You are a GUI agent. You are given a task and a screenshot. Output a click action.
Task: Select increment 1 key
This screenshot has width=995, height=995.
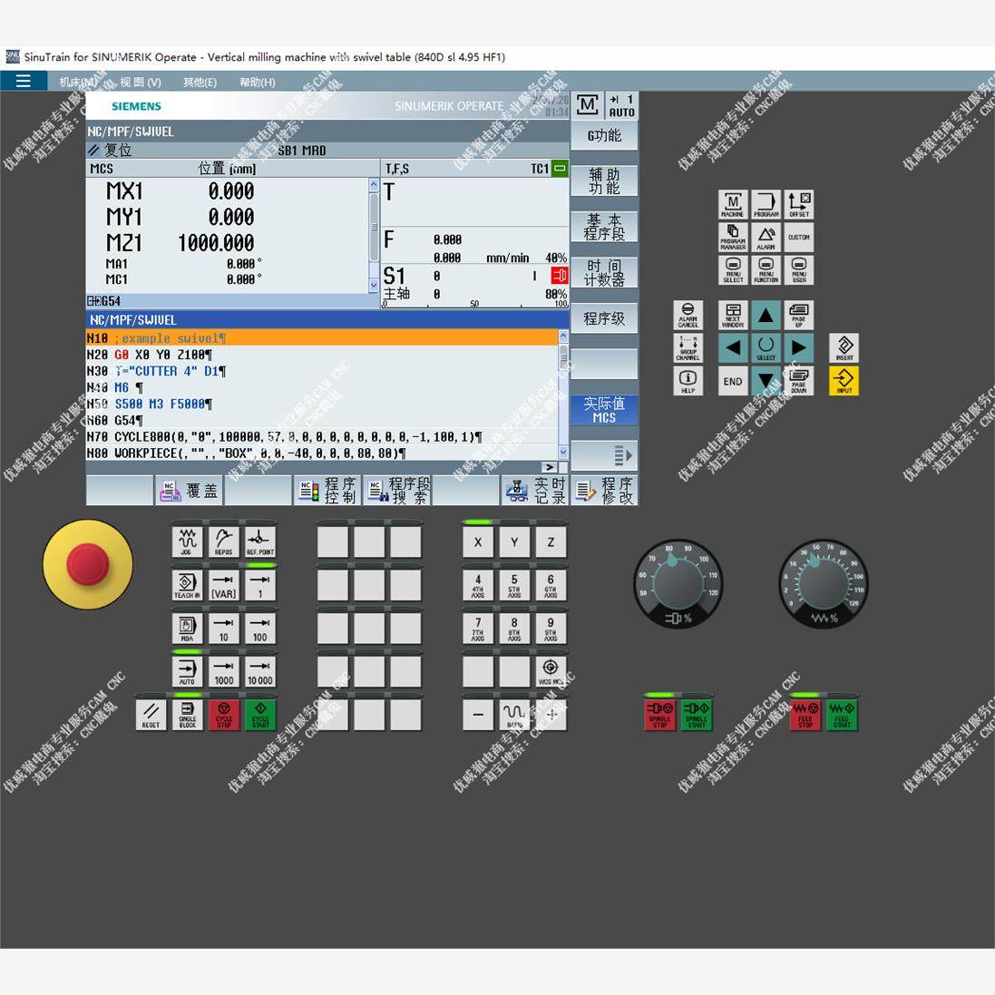point(260,585)
